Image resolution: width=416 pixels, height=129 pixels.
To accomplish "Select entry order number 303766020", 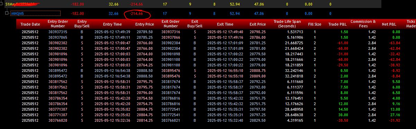I will click(58, 120).
